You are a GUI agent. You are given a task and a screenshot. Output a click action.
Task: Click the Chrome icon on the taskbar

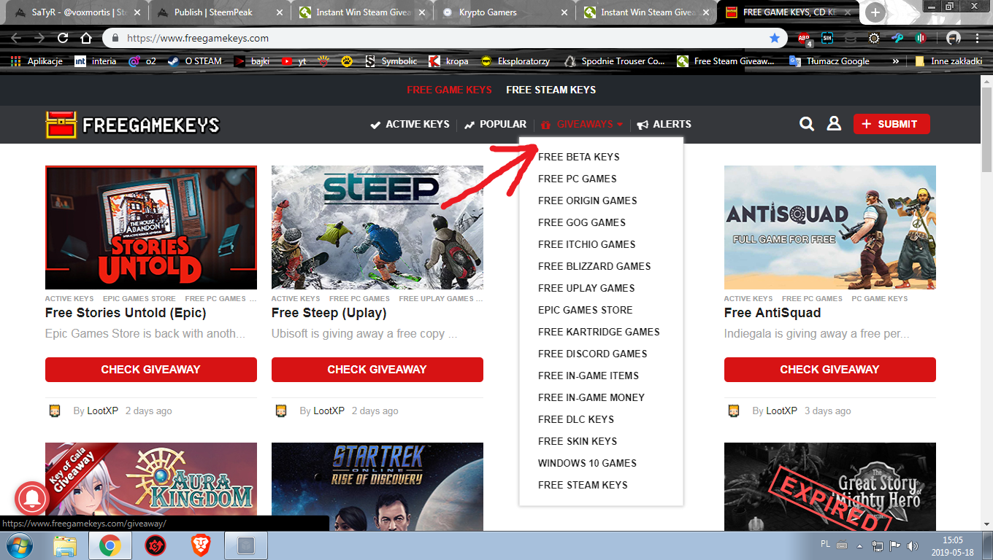[x=110, y=545]
